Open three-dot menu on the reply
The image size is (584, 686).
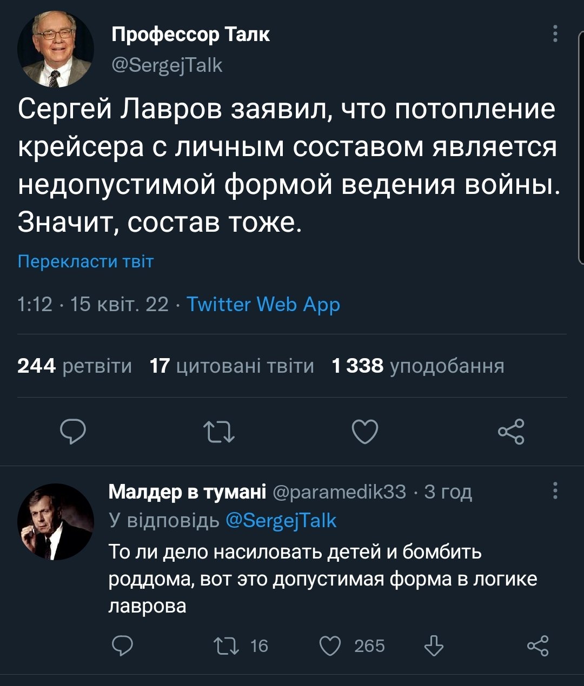tap(555, 491)
